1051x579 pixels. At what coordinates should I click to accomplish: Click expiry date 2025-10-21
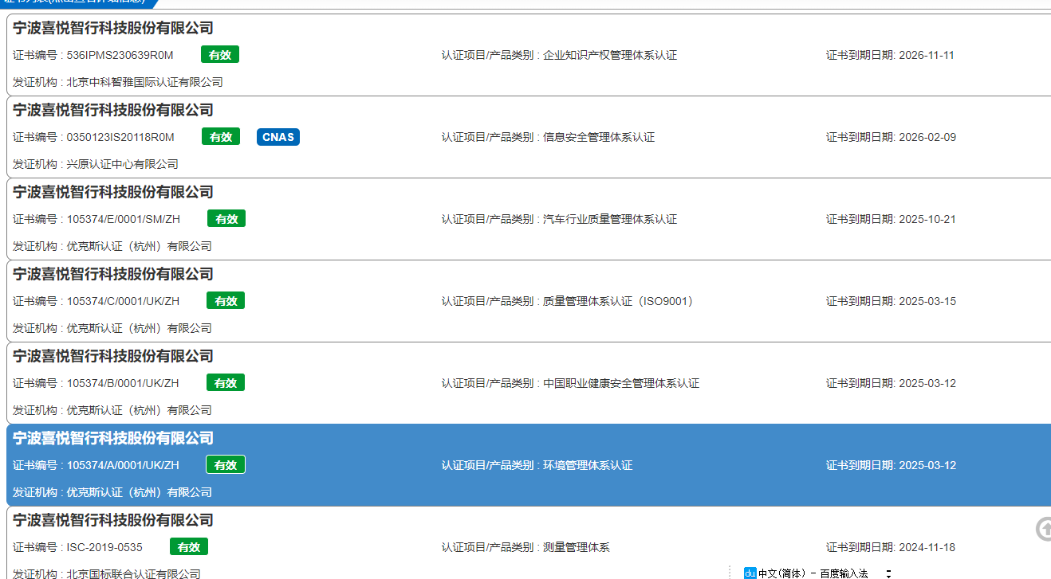point(927,219)
